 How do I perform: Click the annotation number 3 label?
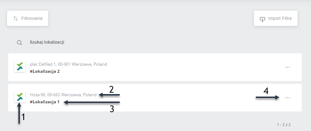click(x=112, y=109)
